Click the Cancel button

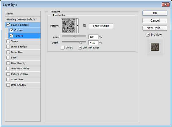(x=155, y=20)
